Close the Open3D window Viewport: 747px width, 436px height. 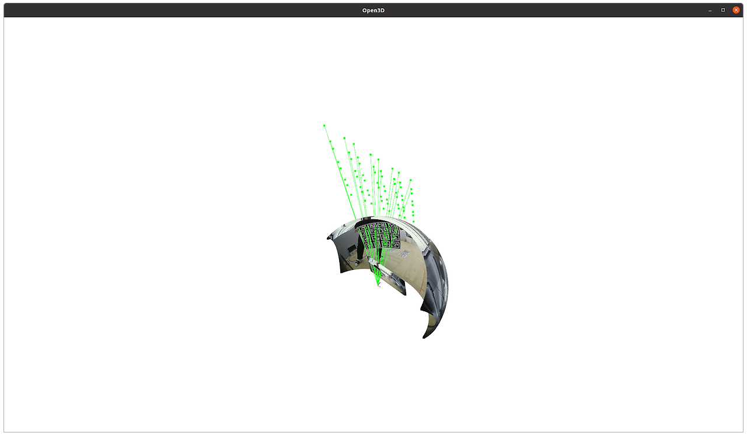(x=736, y=10)
